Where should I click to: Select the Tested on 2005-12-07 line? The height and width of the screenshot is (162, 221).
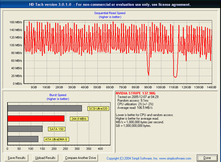tap(138, 97)
